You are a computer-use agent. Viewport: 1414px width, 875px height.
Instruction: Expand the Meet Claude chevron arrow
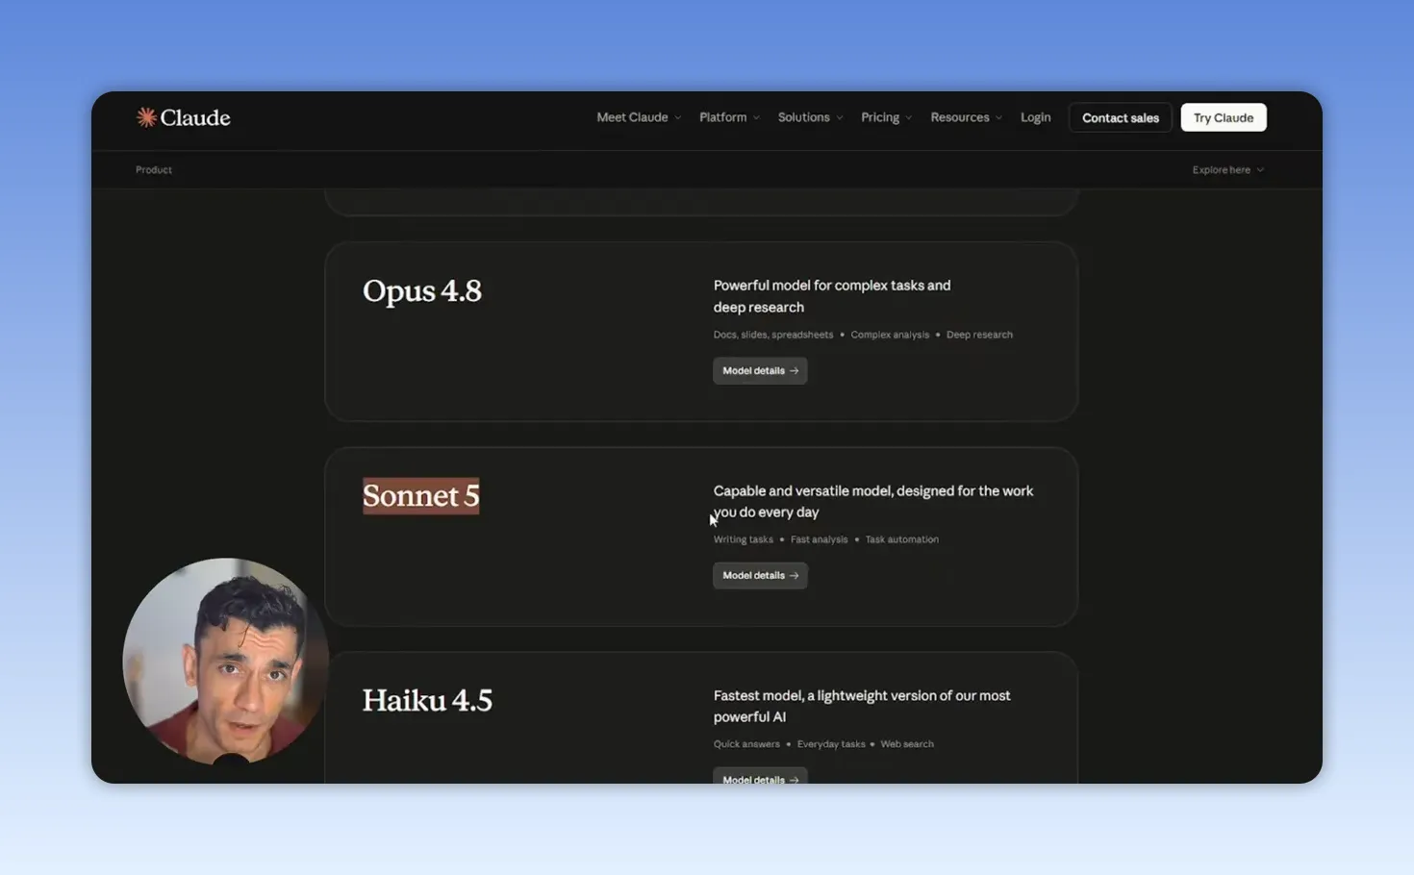[x=677, y=118]
